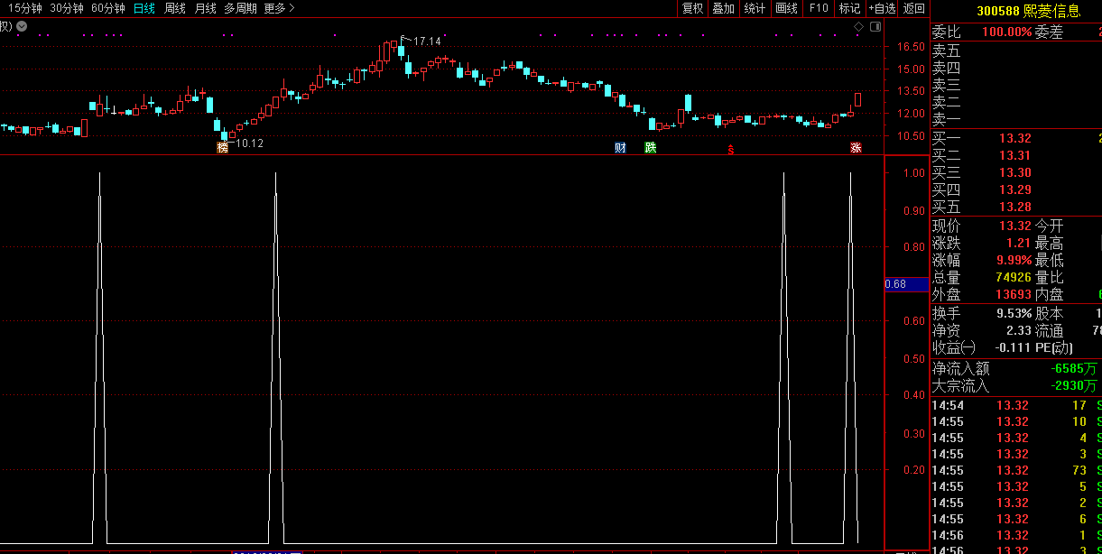1102x554 pixels.
Task: Click the diamond icon above the price chart
Action: point(858,27)
